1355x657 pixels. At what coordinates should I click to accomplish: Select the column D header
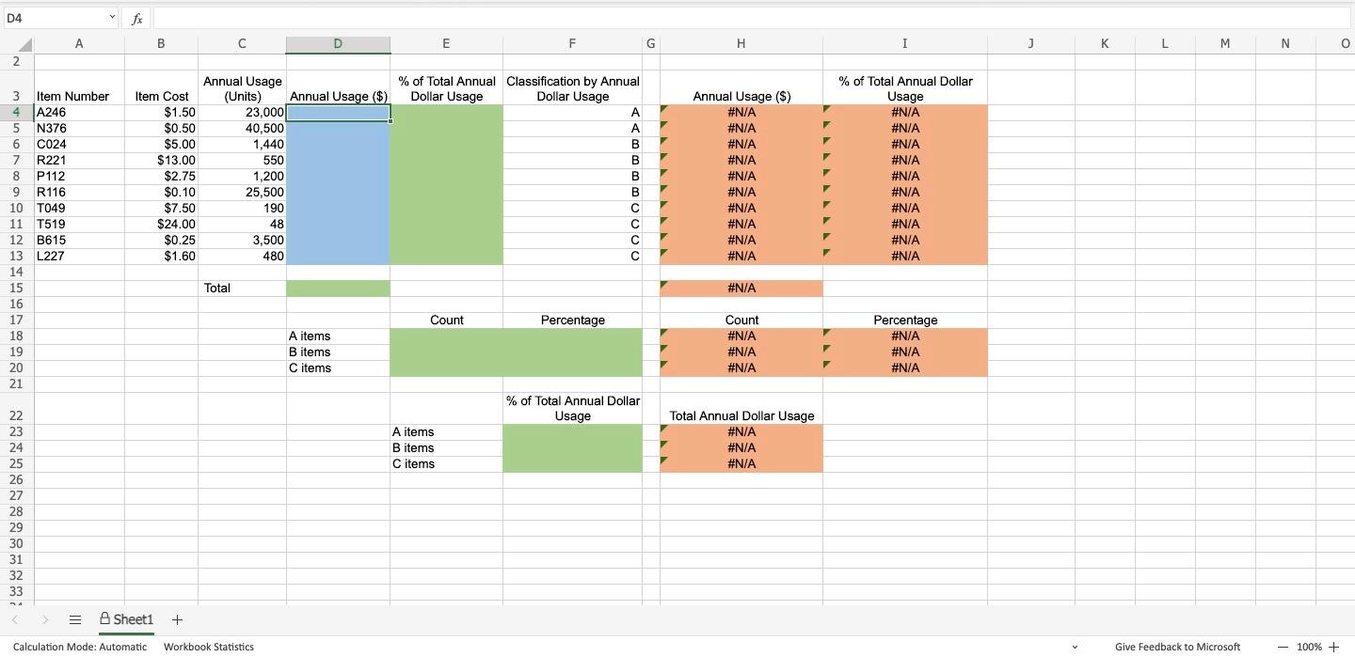338,44
